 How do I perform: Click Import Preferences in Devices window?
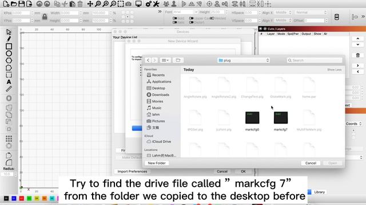coord(132,171)
